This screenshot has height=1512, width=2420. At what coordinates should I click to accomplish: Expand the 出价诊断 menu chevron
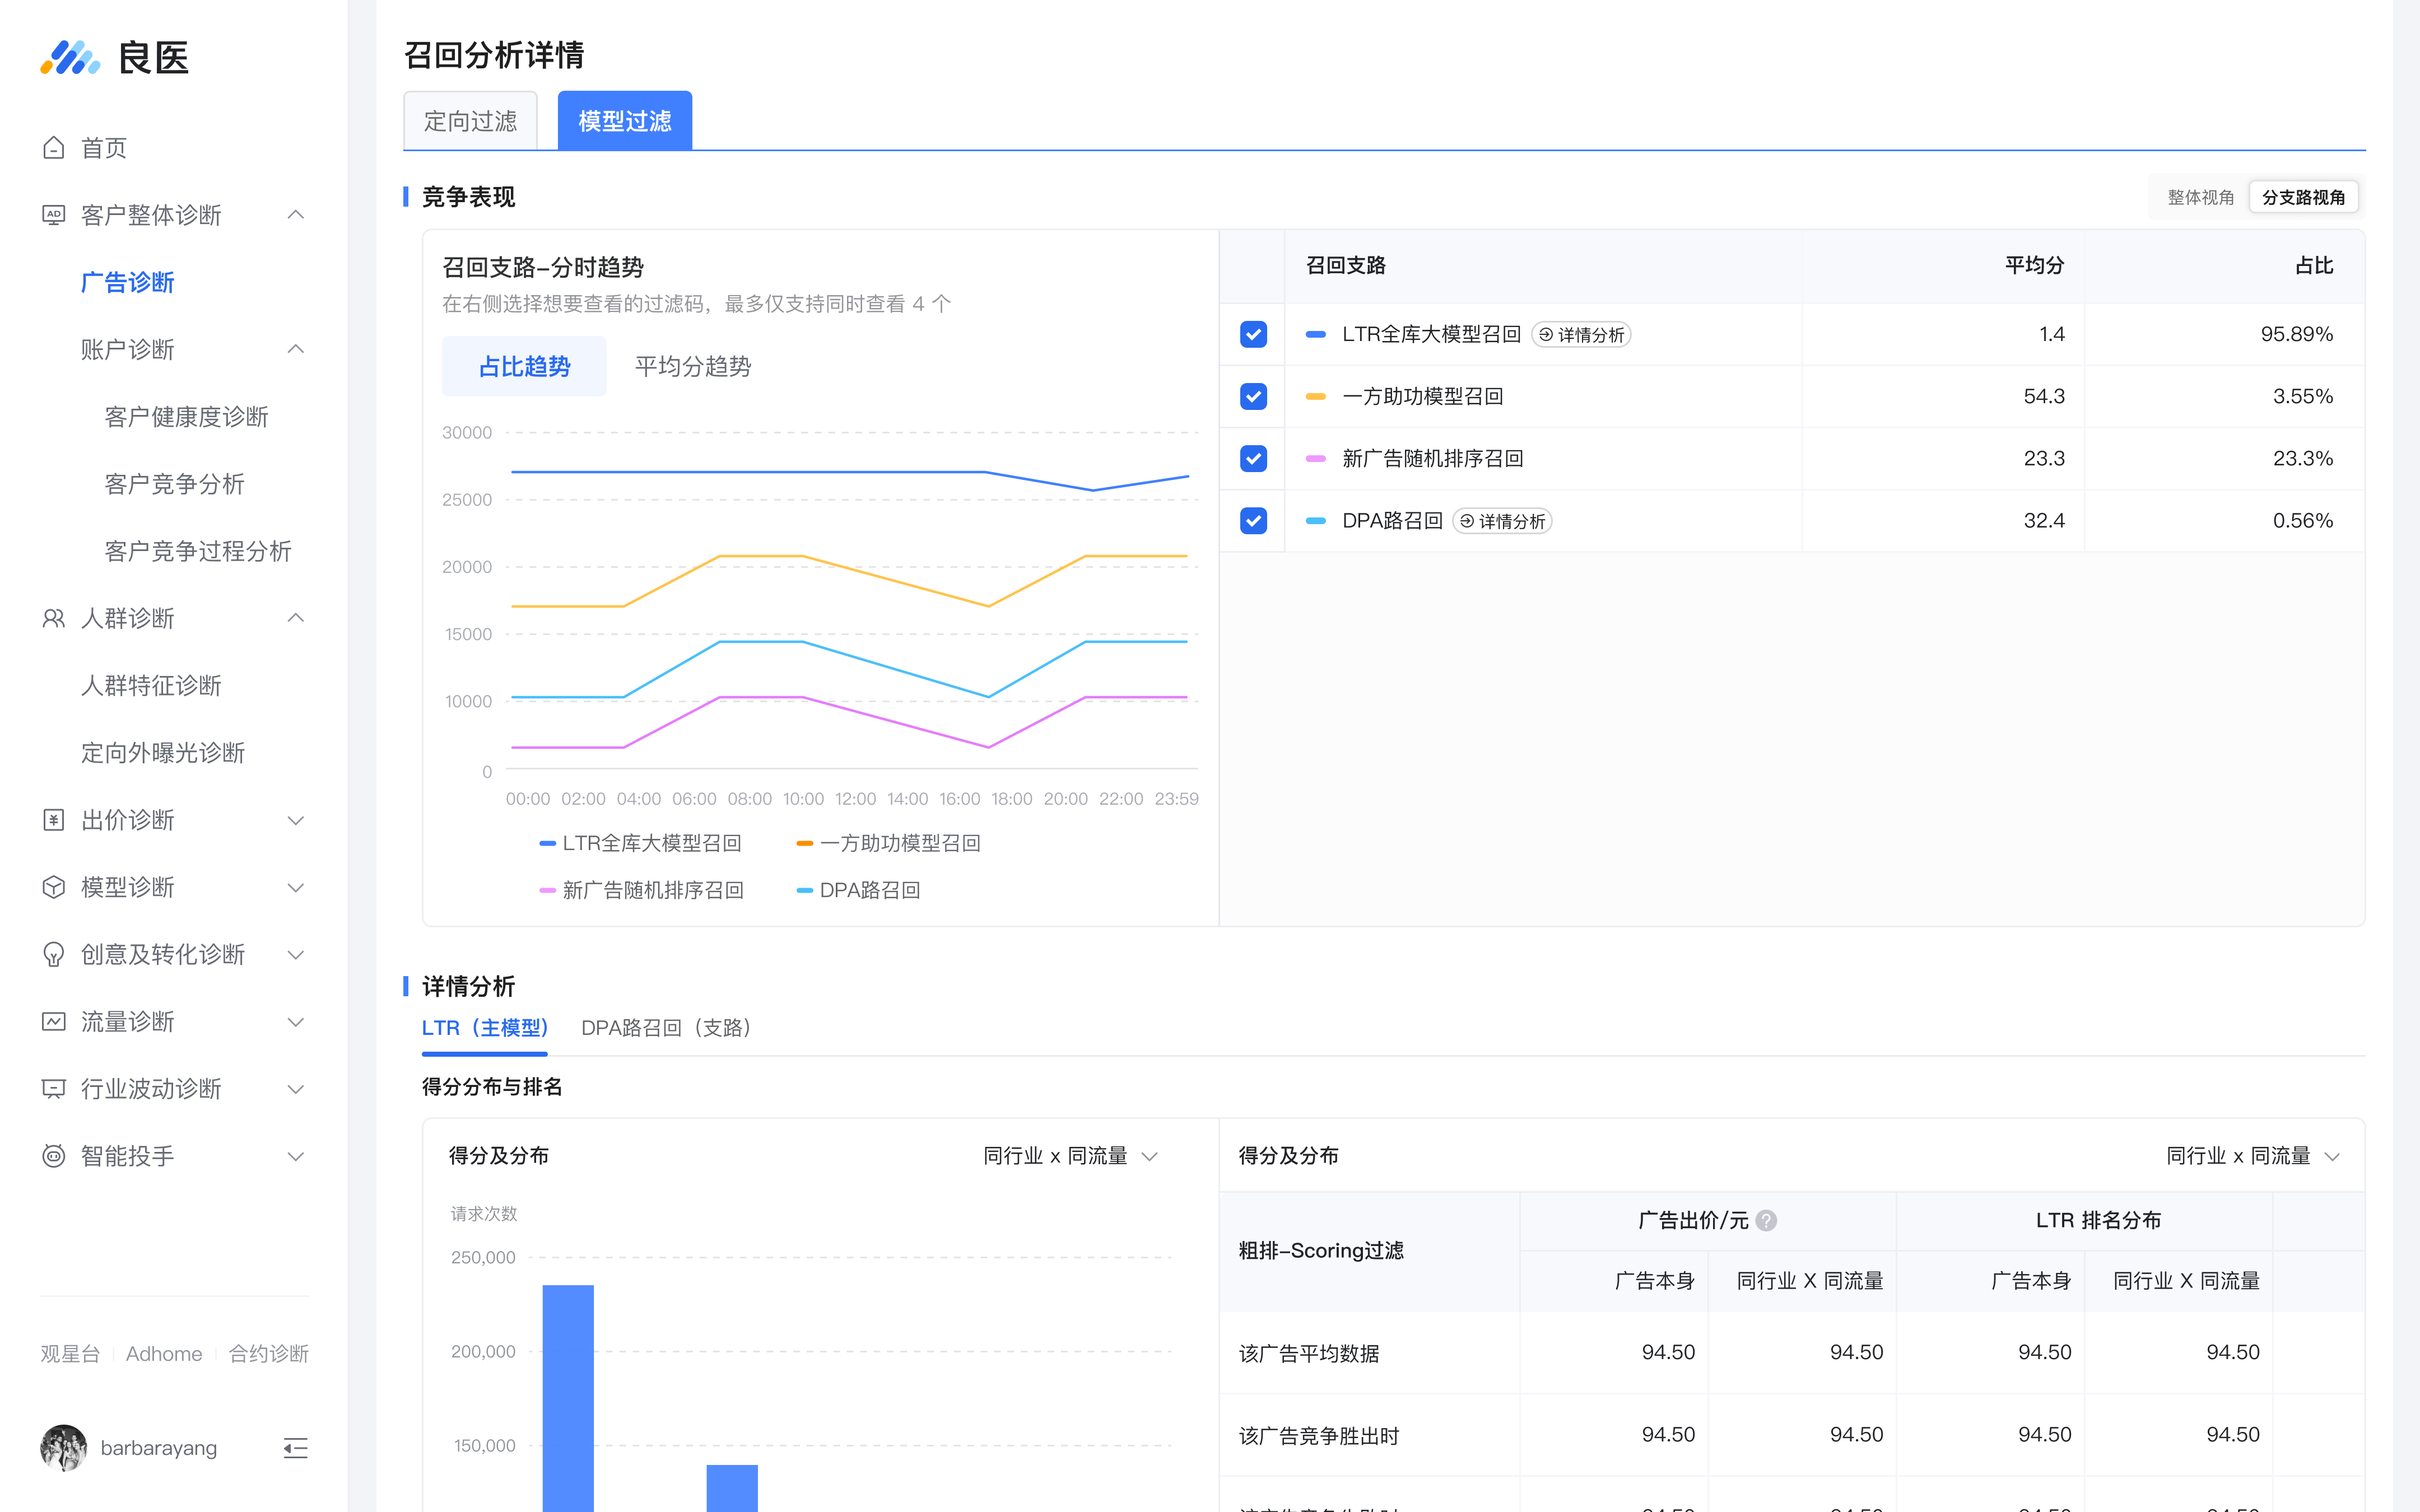click(x=296, y=820)
